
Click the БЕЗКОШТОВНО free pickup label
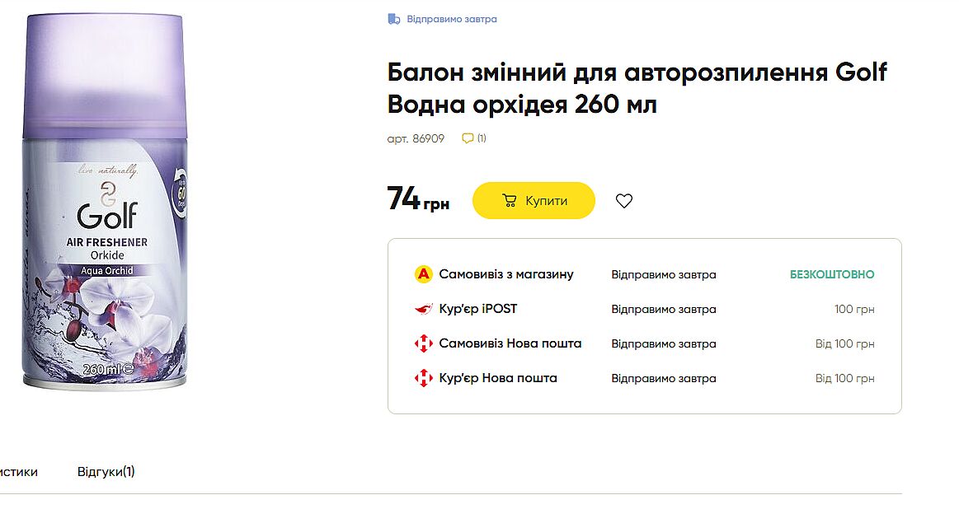(x=831, y=274)
